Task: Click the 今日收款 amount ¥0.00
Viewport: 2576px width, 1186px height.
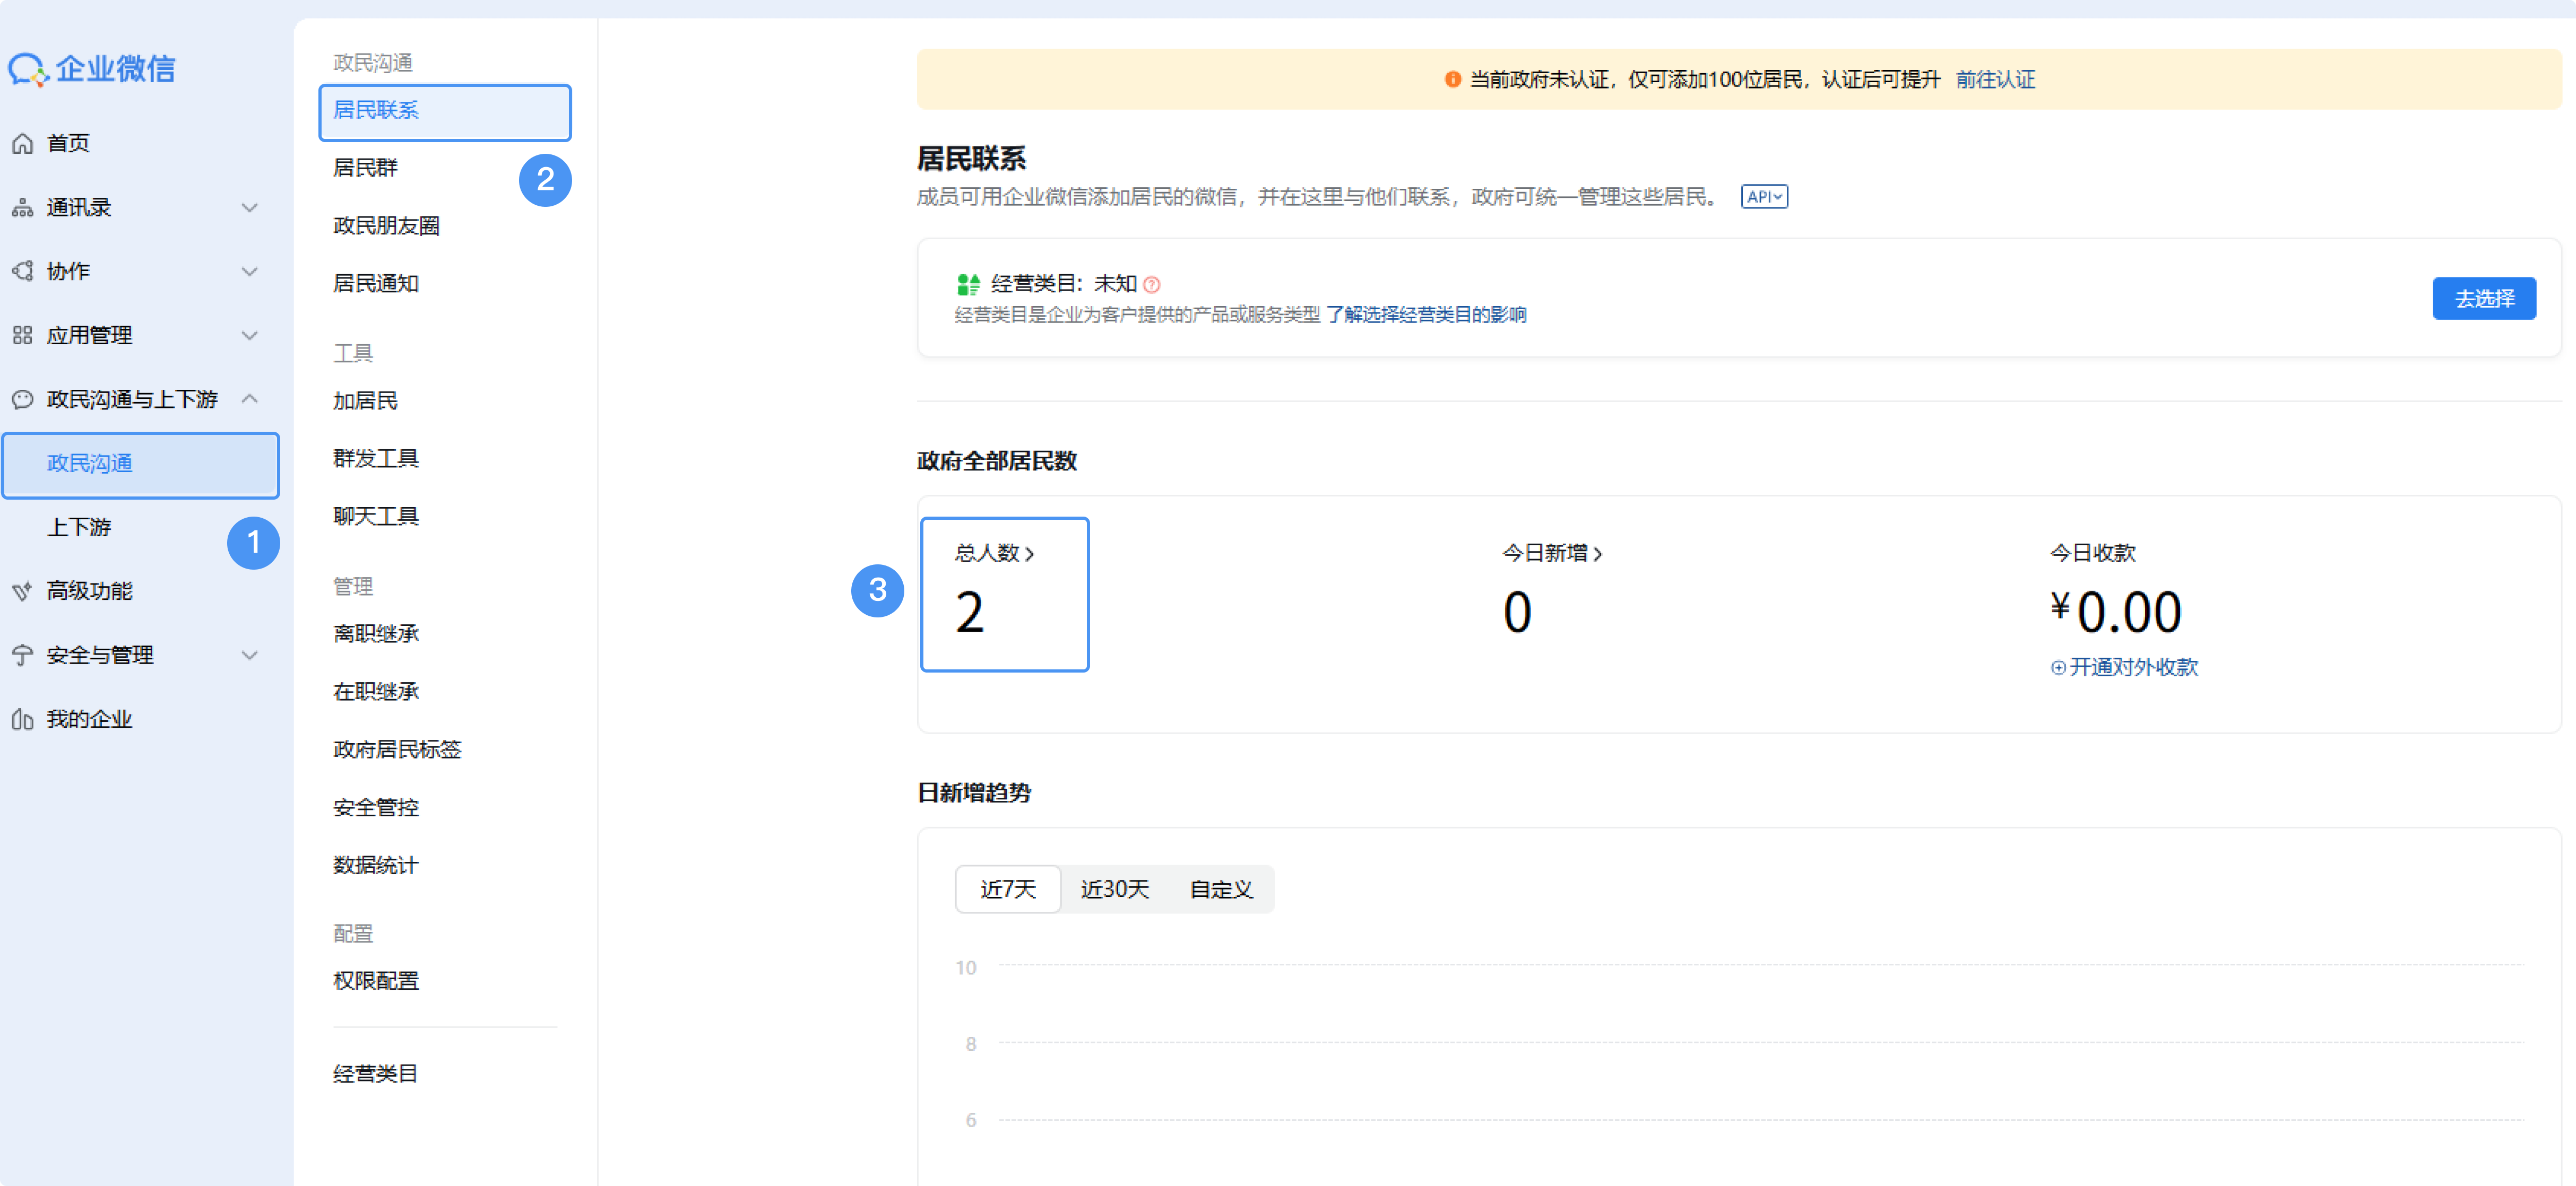Action: (x=2116, y=612)
